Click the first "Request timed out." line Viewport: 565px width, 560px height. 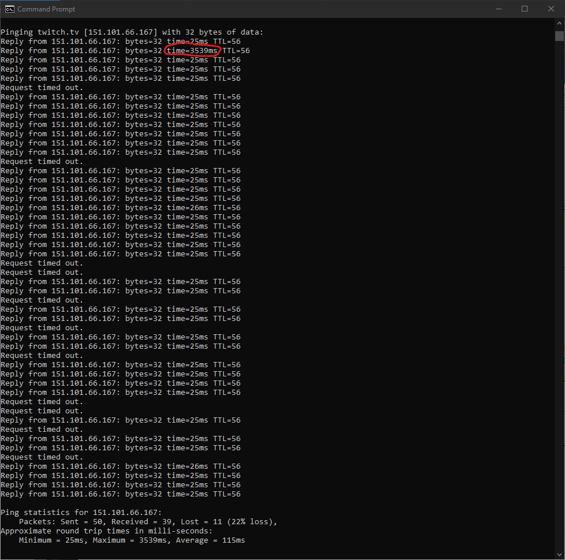click(42, 88)
